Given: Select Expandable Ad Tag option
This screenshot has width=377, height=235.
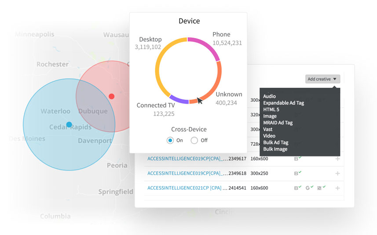Looking at the screenshot, I should [283, 103].
